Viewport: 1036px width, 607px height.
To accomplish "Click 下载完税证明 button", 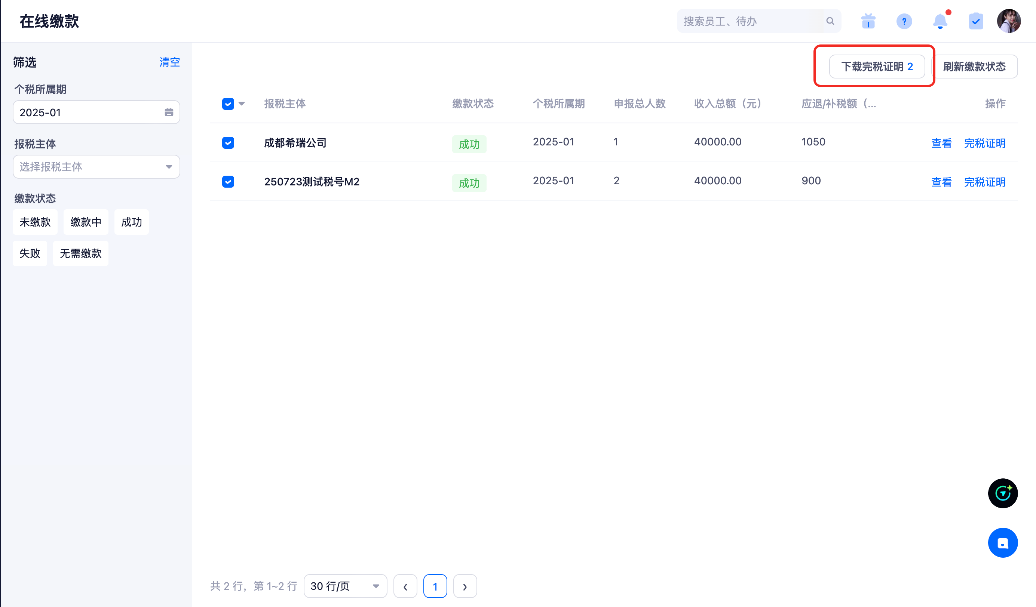I will [x=877, y=67].
